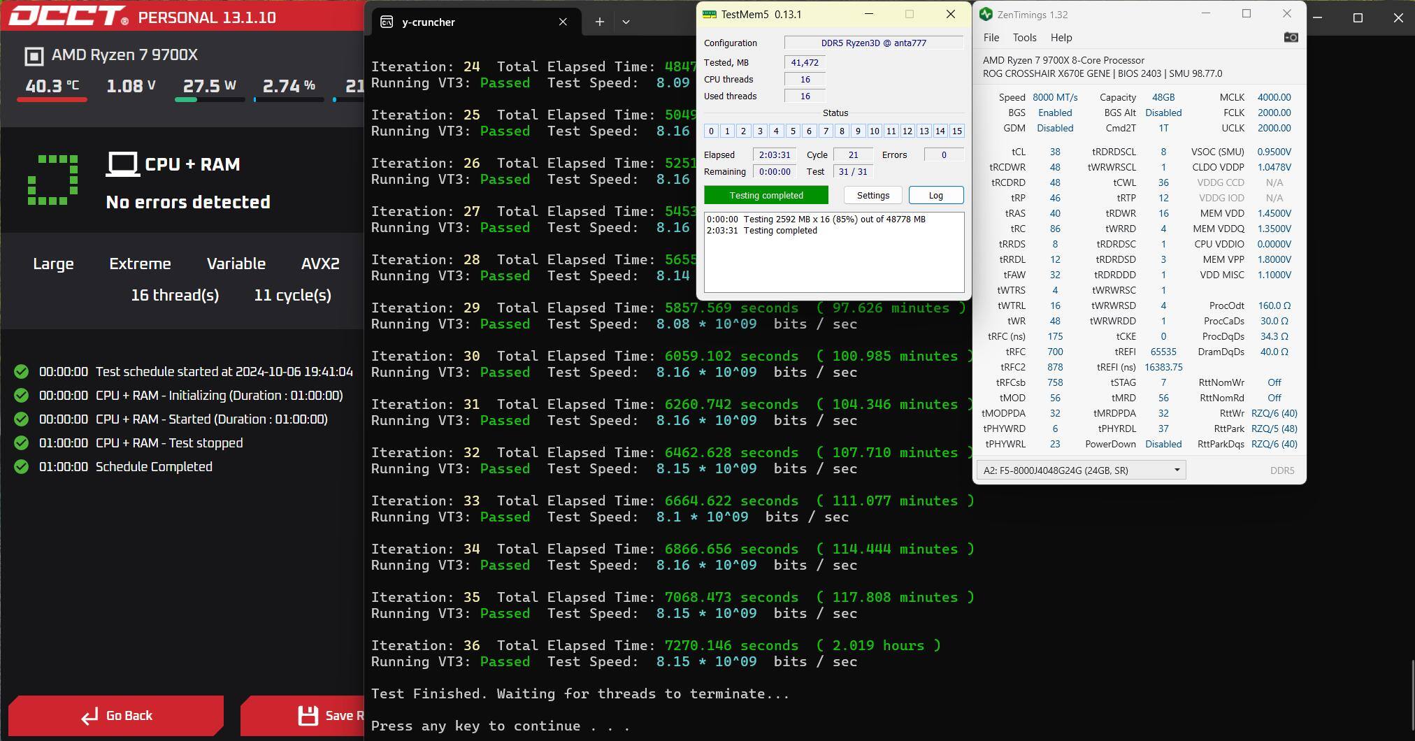
Task: Expand the terminal tab profile dropdown
Action: click(x=626, y=22)
